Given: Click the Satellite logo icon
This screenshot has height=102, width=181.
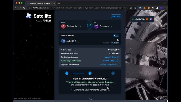Looking at the screenshot, I should click(x=29, y=16).
